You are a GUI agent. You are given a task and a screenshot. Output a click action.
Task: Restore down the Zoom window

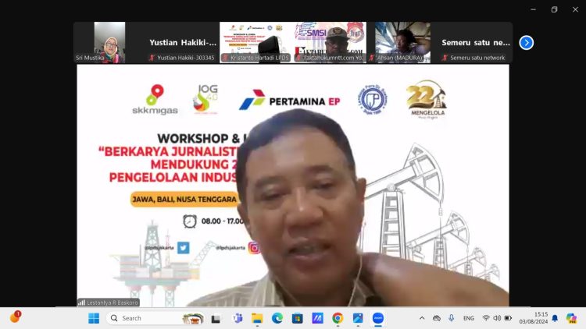tap(554, 9)
